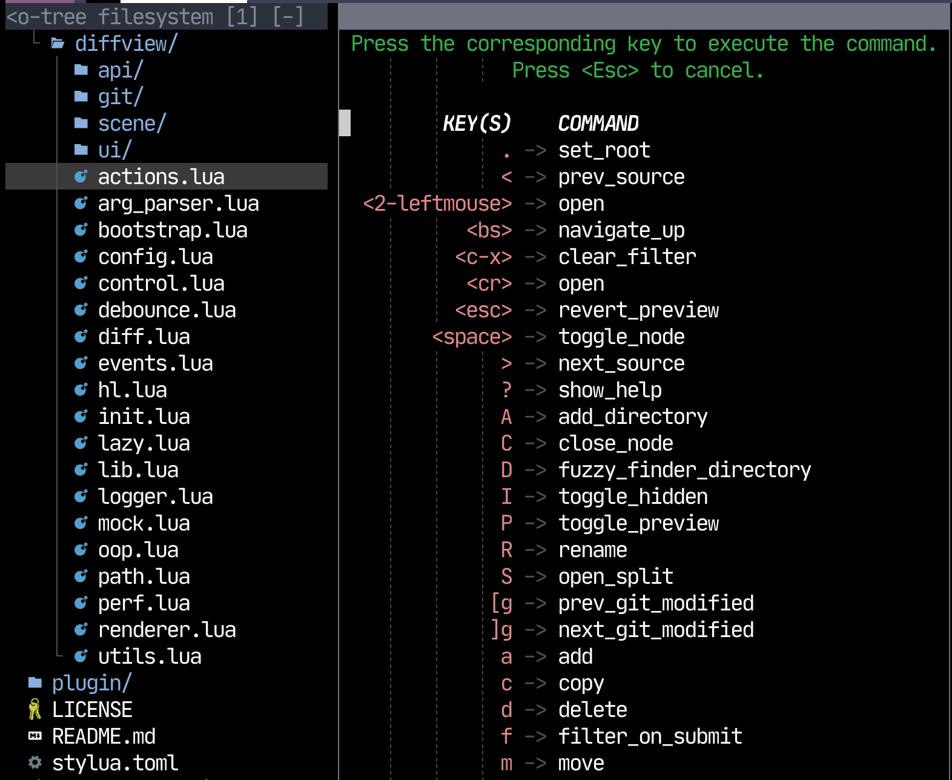Image resolution: width=952 pixels, height=780 pixels.
Task: Click the filter_on_submit command entry
Action: click(x=650, y=736)
